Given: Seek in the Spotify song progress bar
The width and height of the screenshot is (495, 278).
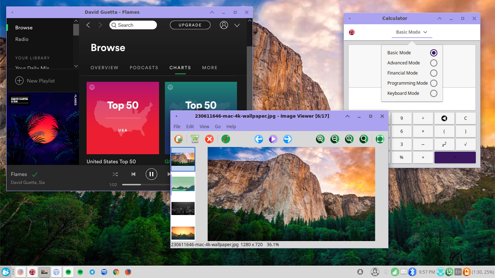Looking at the screenshot, I should coord(146,185).
